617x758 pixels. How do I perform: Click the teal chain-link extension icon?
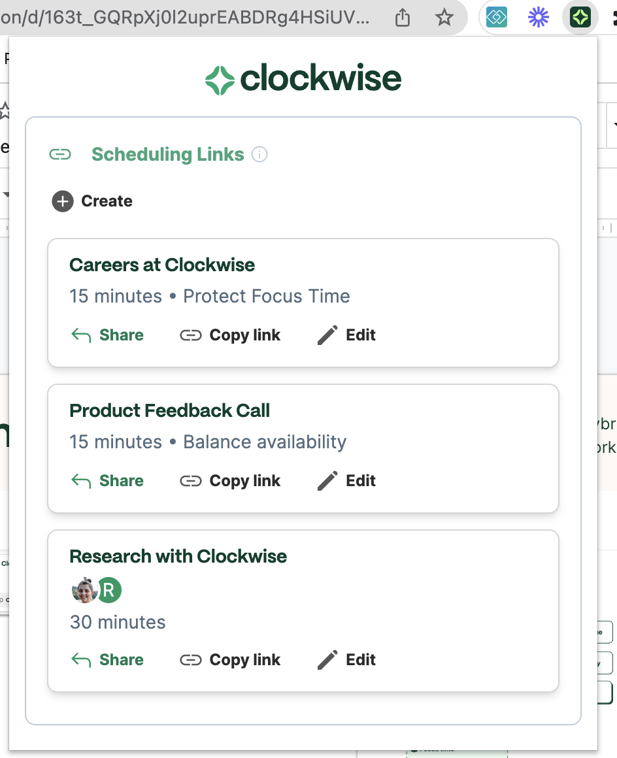[x=496, y=18]
